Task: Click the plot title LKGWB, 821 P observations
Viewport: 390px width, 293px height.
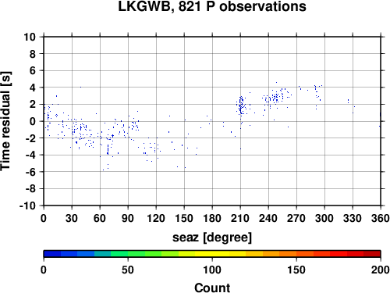Action: tap(212, 6)
